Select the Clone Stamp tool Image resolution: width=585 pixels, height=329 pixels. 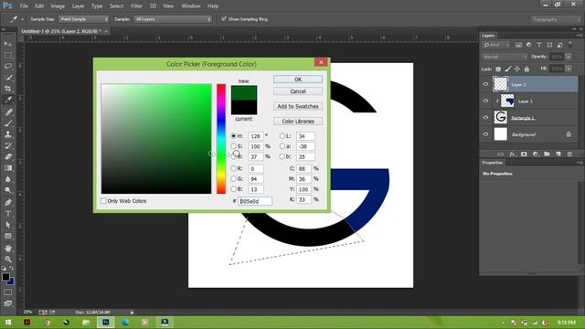[x=8, y=134]
